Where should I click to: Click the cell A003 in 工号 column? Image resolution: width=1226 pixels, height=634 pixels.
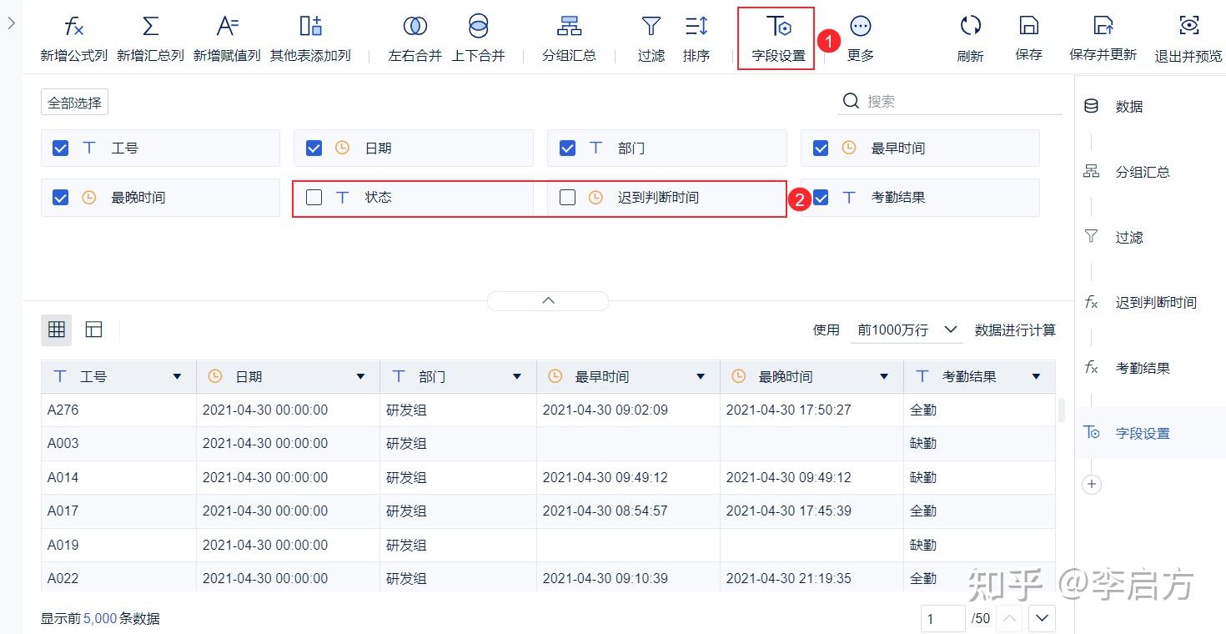[118, 444]
